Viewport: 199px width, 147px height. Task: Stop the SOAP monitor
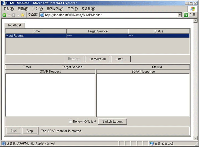tap(30, 131)
